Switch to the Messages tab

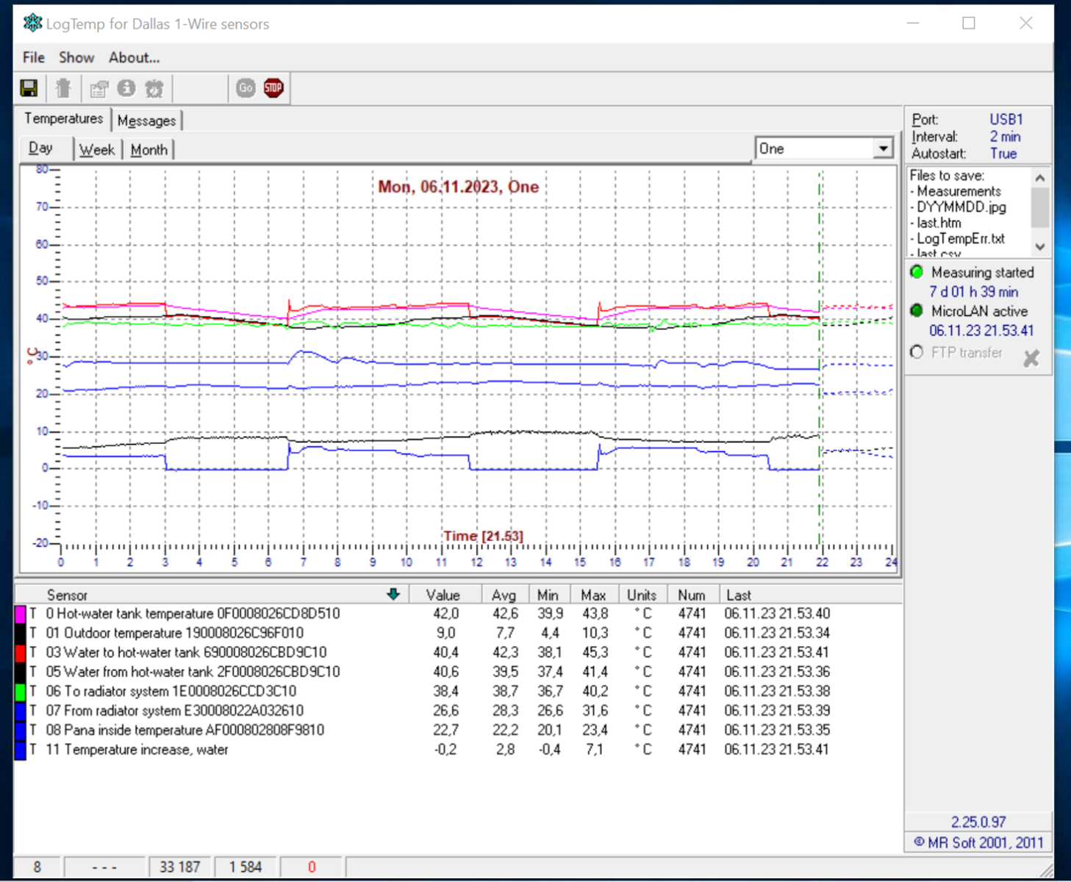(146, 121)
